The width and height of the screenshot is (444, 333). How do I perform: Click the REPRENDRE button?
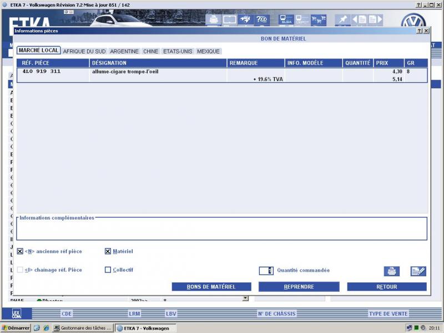(x=299, y=287)
